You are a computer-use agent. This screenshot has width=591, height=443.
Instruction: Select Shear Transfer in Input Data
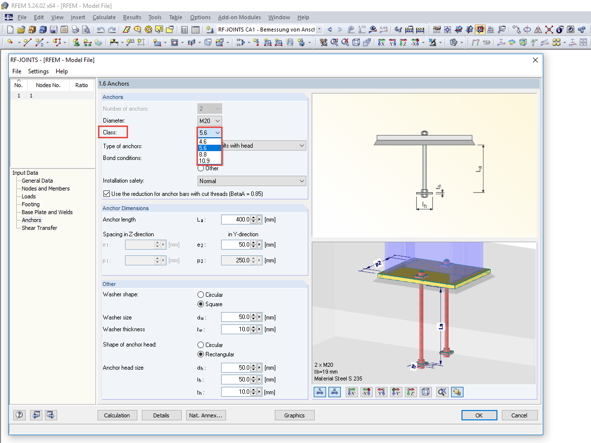[x=39, y=228]
